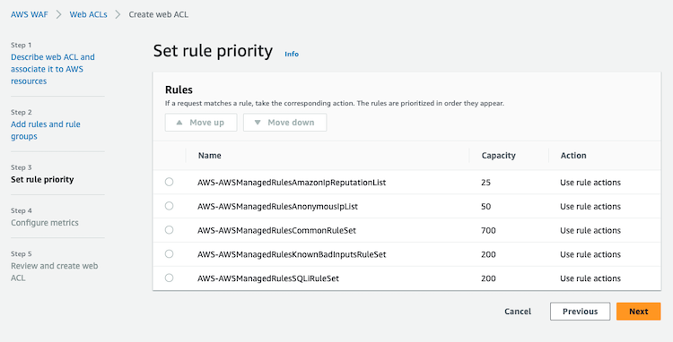Click the AWS-AWSManagedRulesAnonymousIpList name

click(x=277, y=206)
